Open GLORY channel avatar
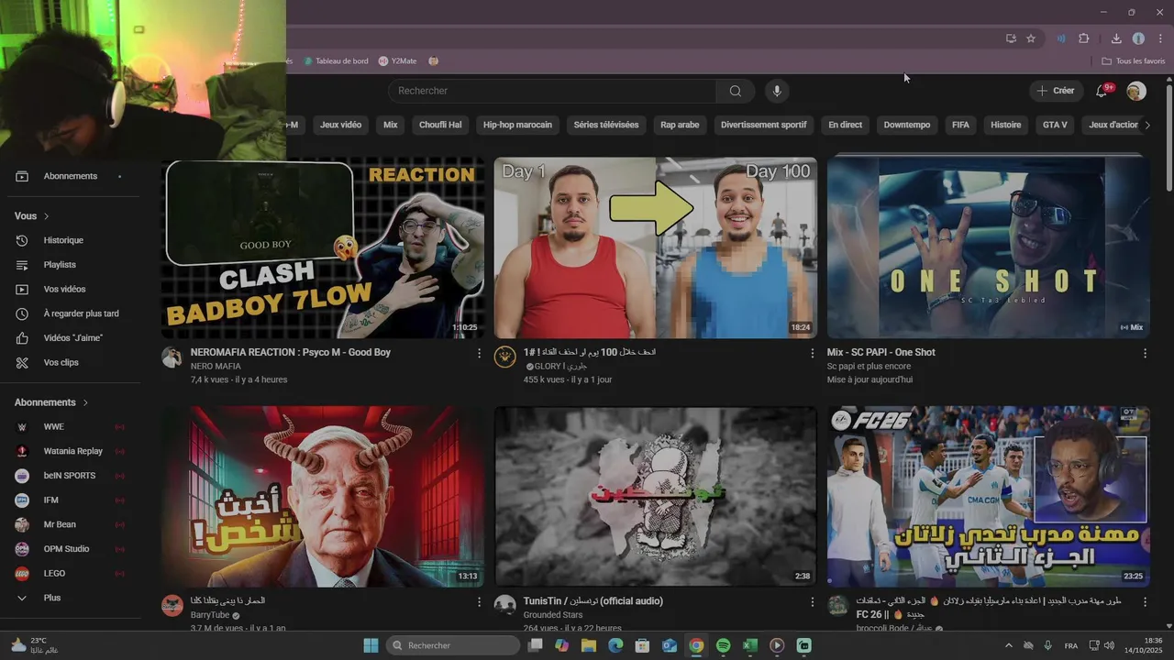Screen dimensions: 1174x660 pos(504,357)
